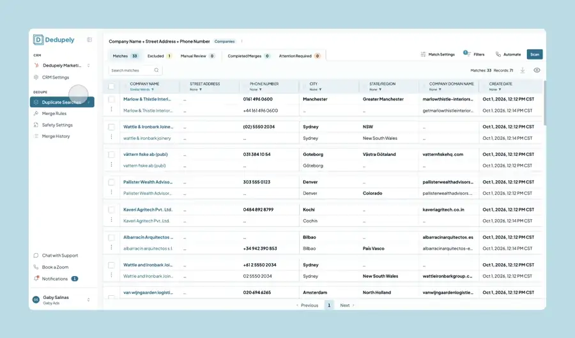The image size is (575, 338).
Task: Open Create Date match type dropdown
Action: [x=495, y=89]
